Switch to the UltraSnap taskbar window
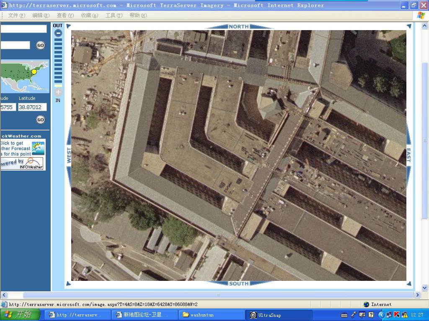Screen dimensions: 429x321 tap(279, 315)
